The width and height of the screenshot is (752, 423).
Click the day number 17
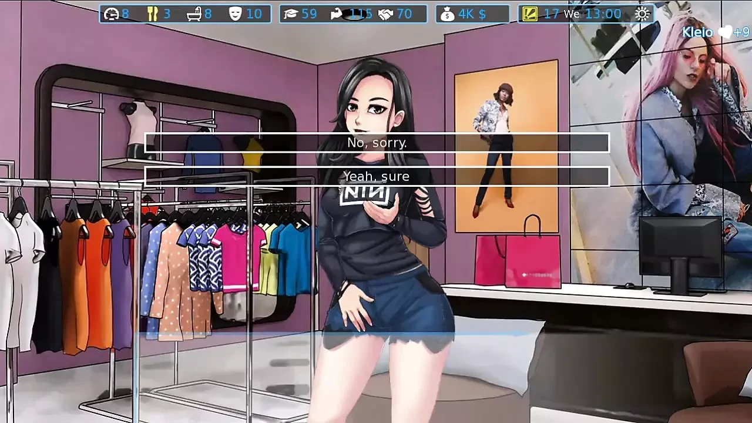coord(551,14)
